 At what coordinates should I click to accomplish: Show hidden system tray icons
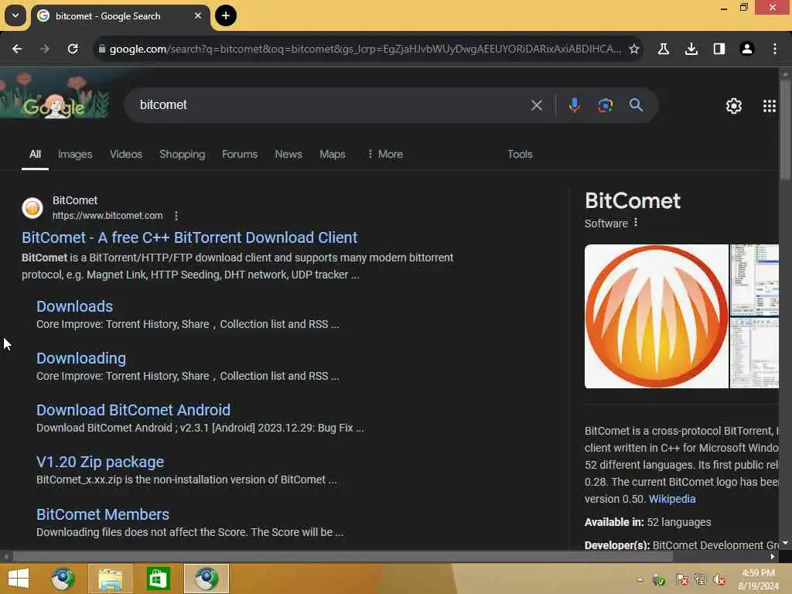coord(640,579)
